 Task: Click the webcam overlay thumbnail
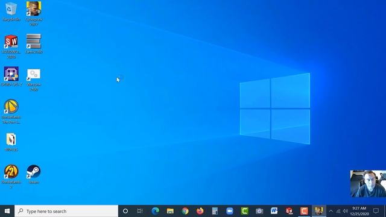click(368, 183)
